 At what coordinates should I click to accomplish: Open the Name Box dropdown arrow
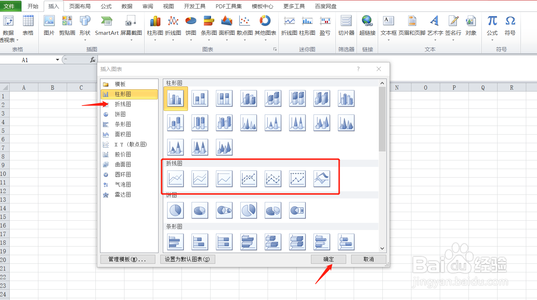57,60
